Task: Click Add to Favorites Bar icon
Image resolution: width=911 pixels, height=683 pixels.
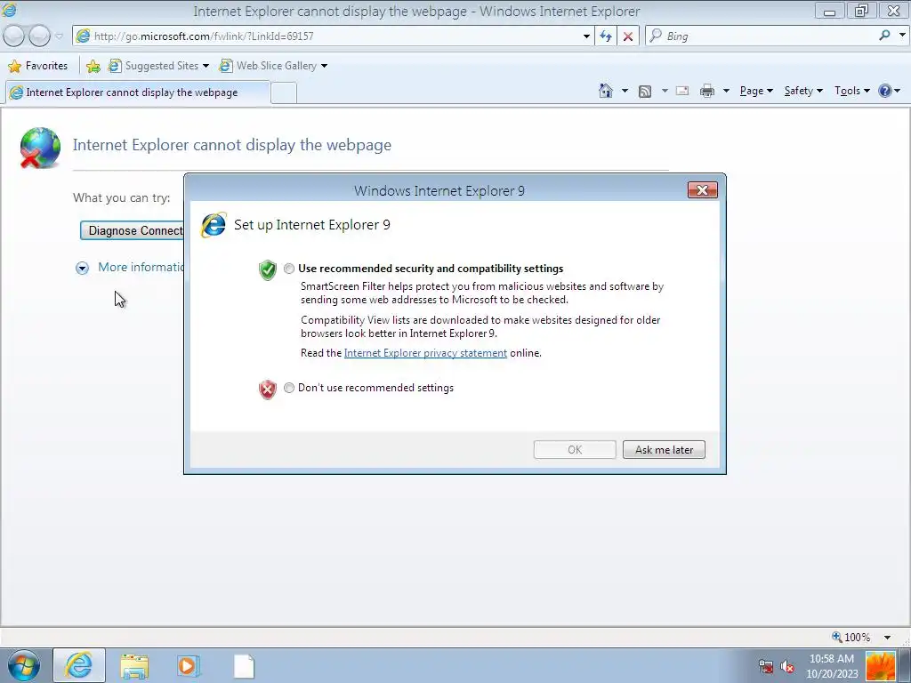Action: (93, 66)
